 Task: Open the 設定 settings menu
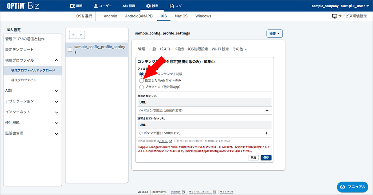click(x=152, y=6)
